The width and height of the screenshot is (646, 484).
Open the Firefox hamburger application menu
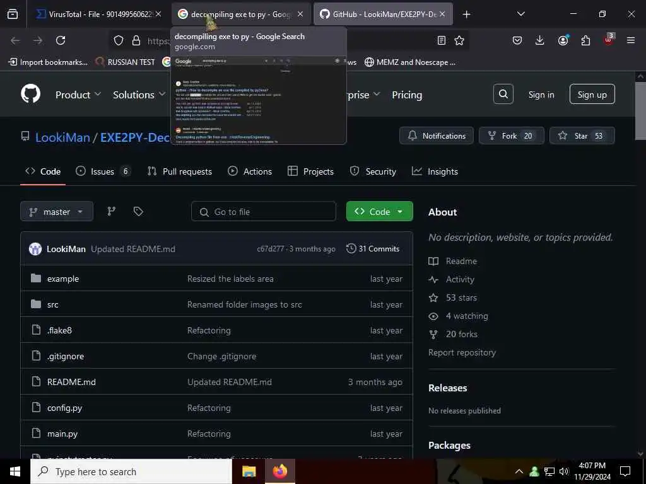click(x=631, y=40)
